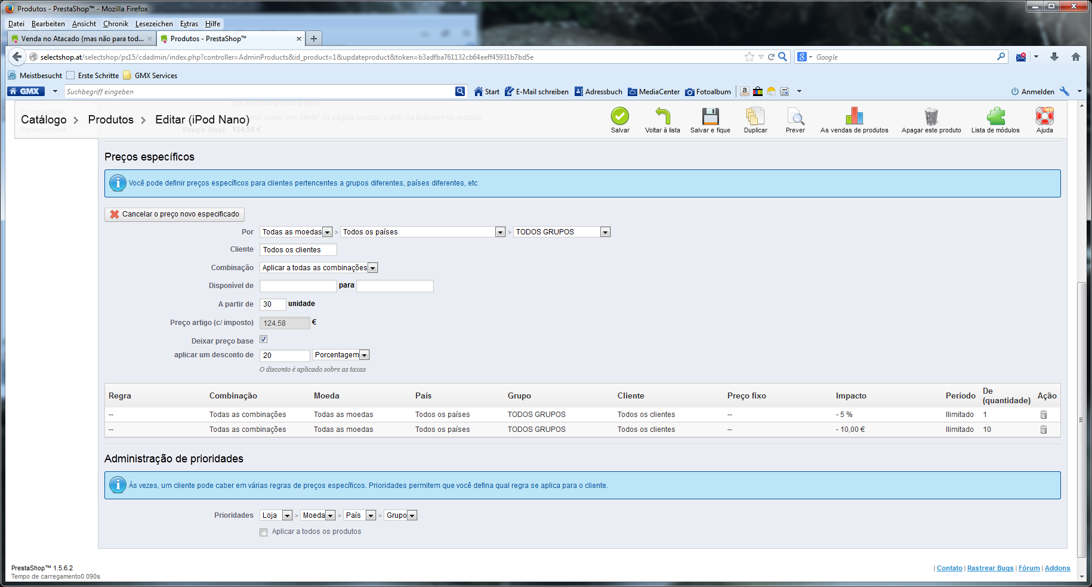Open Lista de módulos puzzle icon
1092x587 pixels.
pyautogui.click(x=995, y=116)
